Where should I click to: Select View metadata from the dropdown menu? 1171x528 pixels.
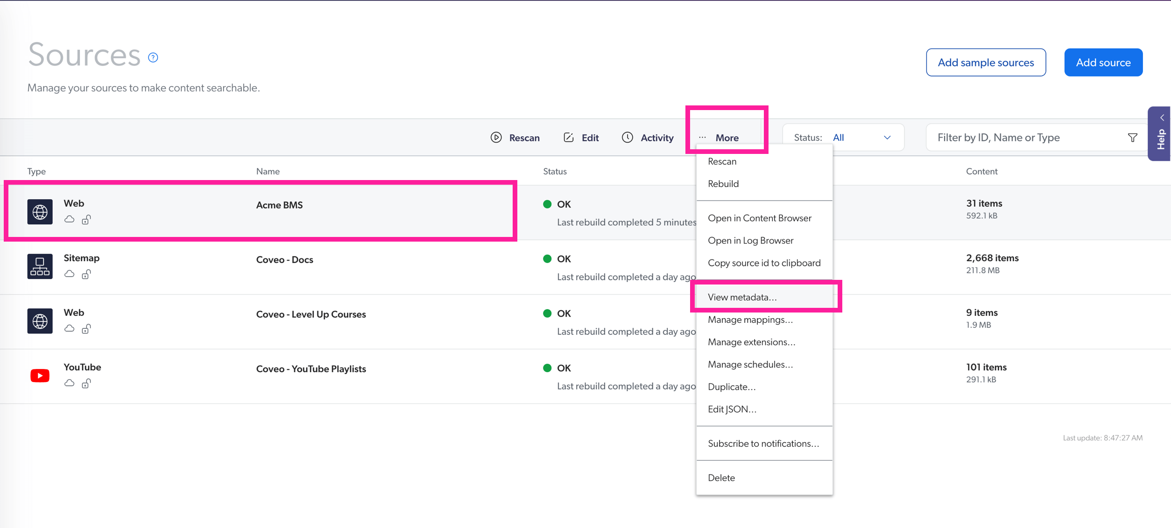(741, 297)
